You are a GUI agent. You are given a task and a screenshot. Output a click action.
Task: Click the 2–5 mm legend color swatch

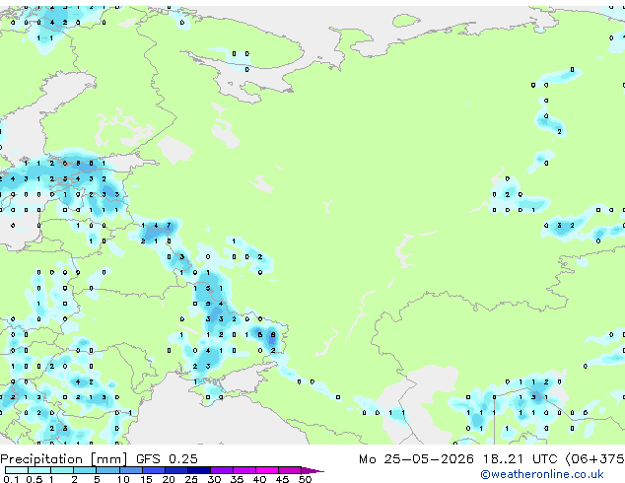(x=85, y=470)
